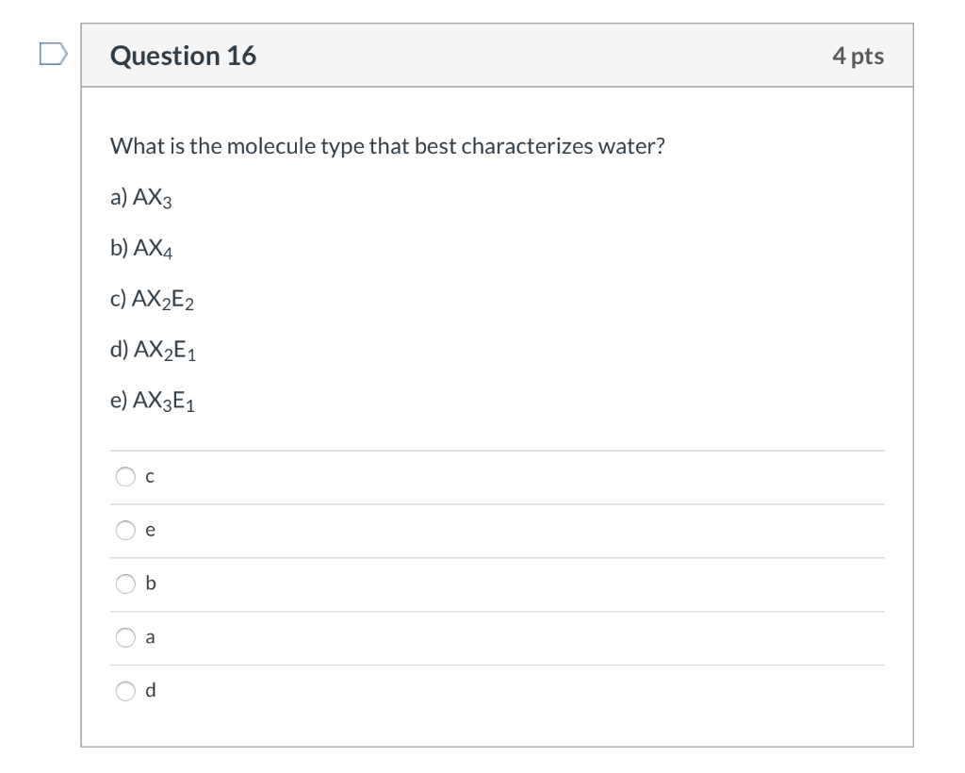
Task: Click the letter e option row
Action: pos(149,531)
